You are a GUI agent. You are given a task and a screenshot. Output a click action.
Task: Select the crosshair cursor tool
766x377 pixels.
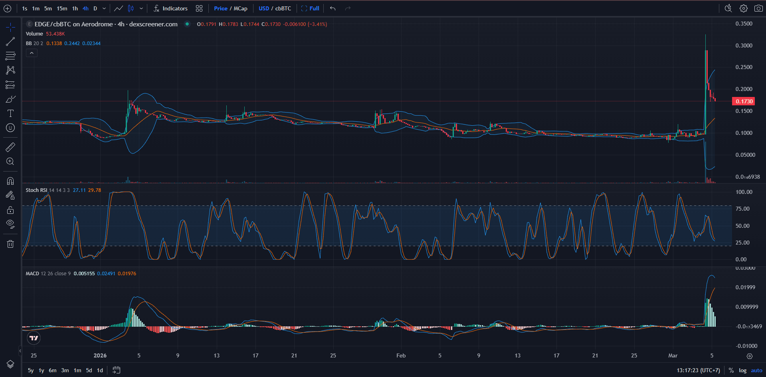coord(10,27)
